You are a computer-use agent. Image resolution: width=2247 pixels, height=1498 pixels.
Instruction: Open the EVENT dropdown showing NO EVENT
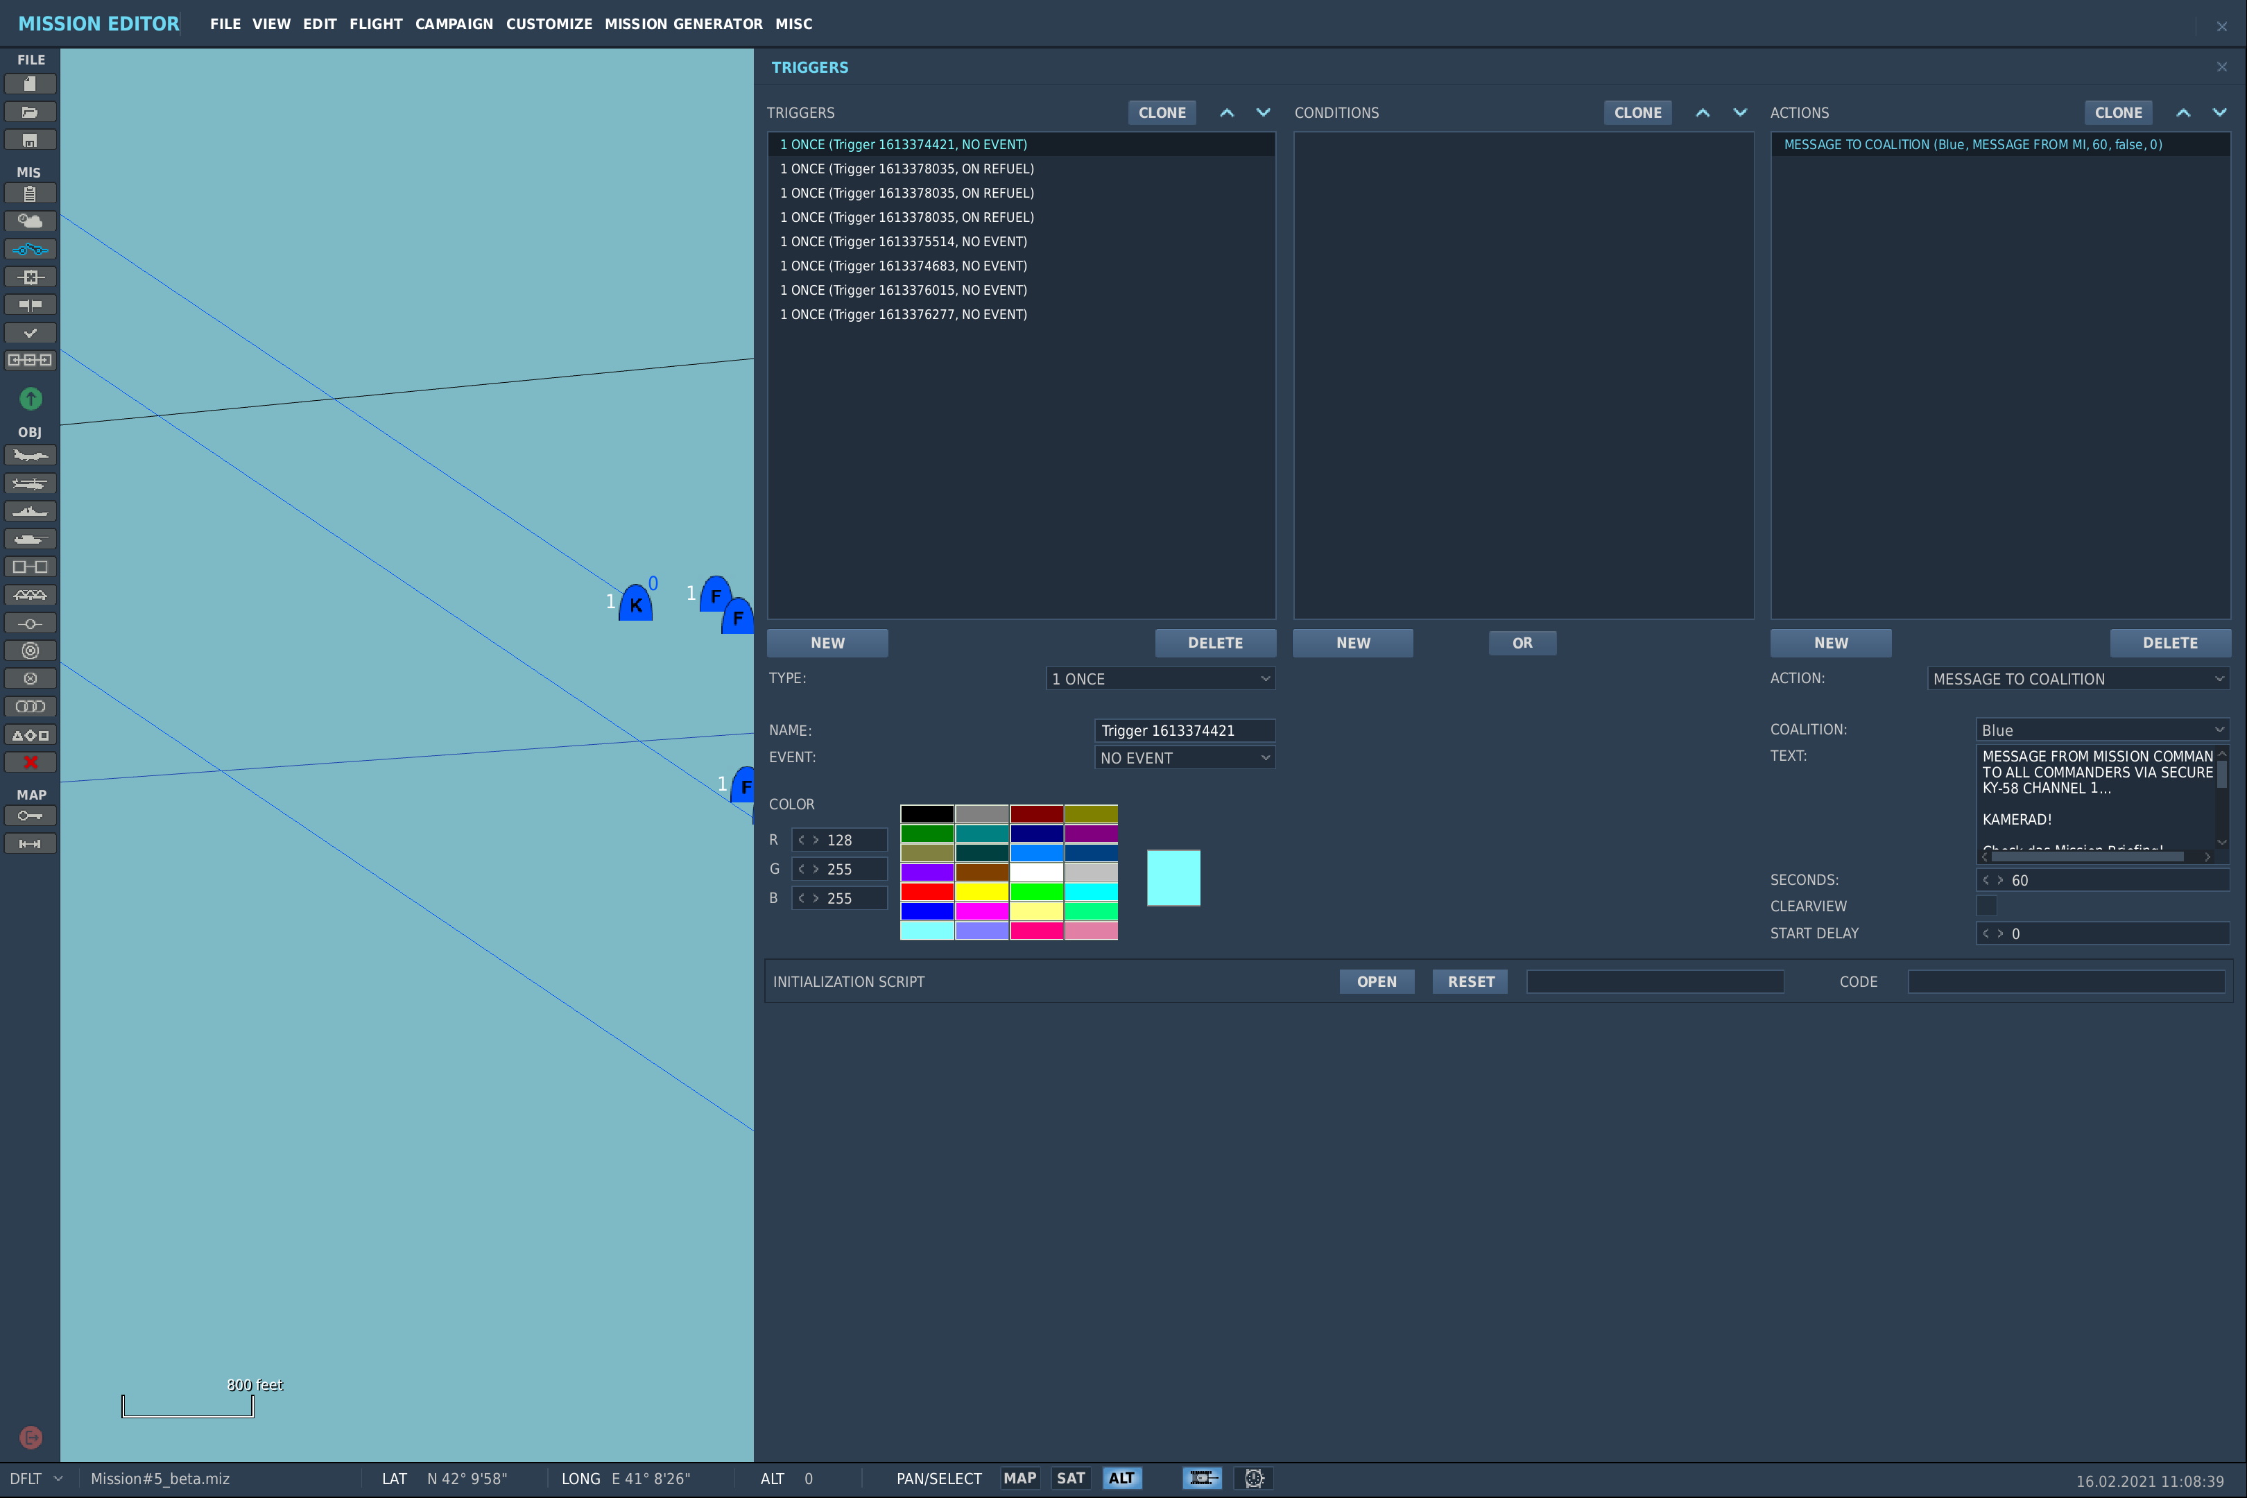tap(1184, 757)
